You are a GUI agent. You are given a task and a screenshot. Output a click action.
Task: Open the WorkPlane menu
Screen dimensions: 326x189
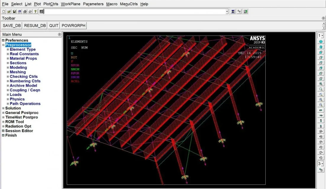pyautogui.click(x=70, y=4)
